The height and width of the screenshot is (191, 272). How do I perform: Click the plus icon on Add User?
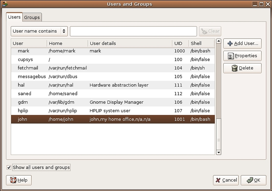tap(230, 43)
